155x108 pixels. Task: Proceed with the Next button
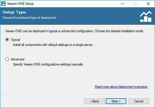[x=116, y=101]
